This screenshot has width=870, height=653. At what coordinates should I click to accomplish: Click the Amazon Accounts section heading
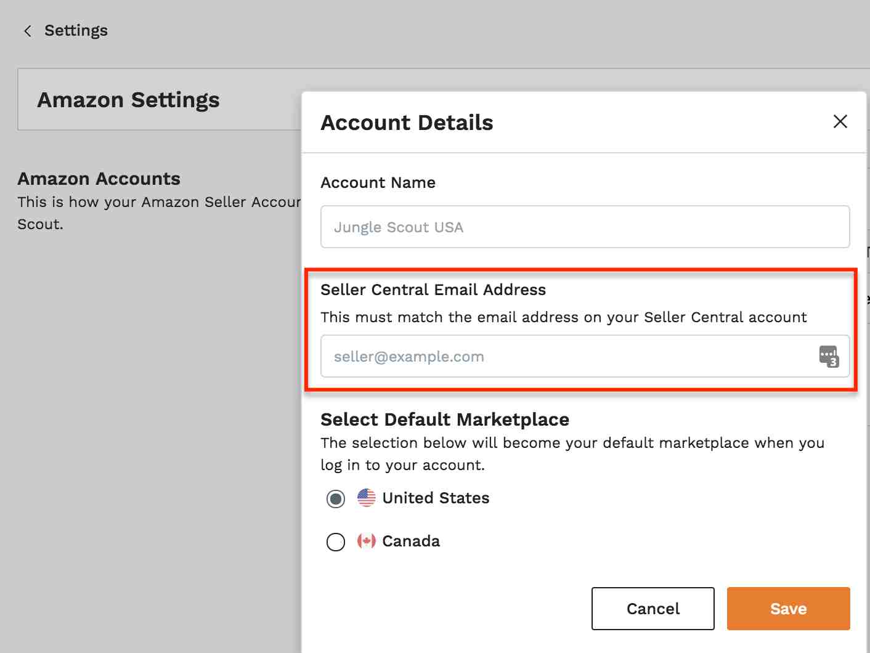(x=99, y=179)
